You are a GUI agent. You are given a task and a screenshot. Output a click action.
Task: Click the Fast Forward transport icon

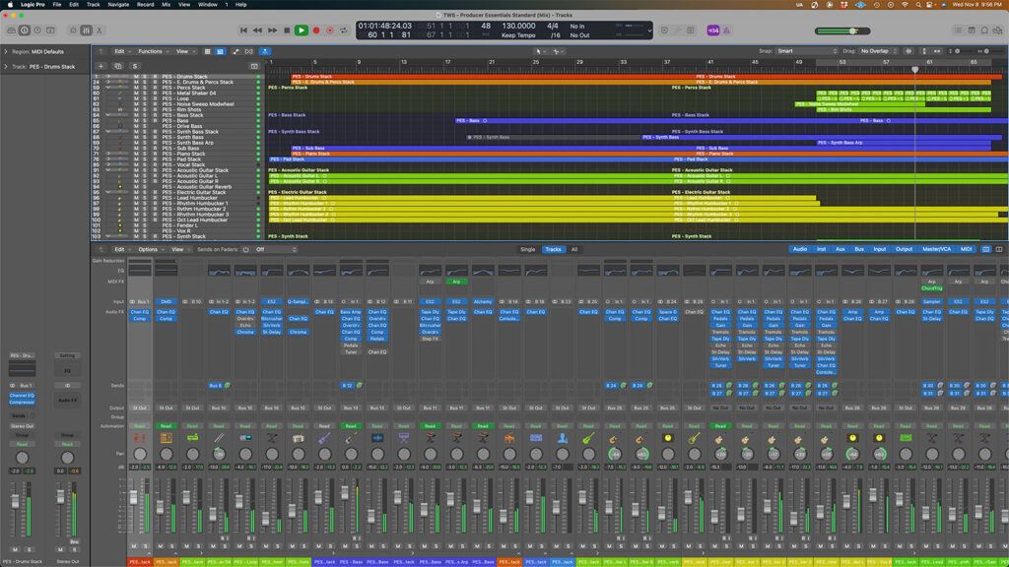pos(272,29)
